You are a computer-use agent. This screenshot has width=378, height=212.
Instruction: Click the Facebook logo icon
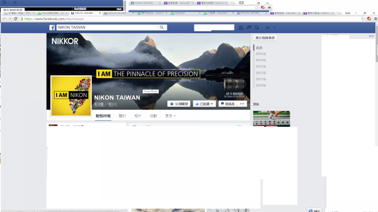[x=52, y=27]
